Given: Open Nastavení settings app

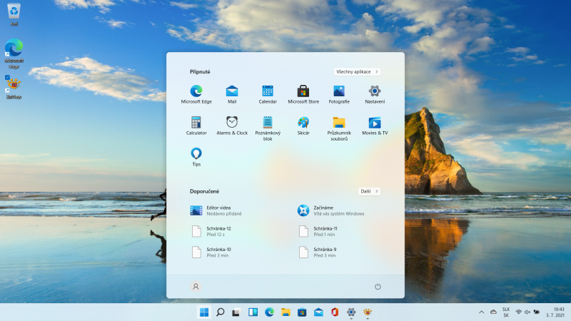Looking at the screenshot, I should pos(375,94).
